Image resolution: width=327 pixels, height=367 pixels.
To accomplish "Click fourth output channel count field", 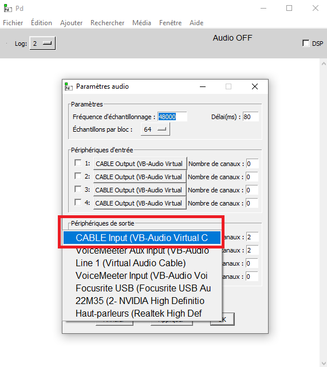I will [253, 277].
